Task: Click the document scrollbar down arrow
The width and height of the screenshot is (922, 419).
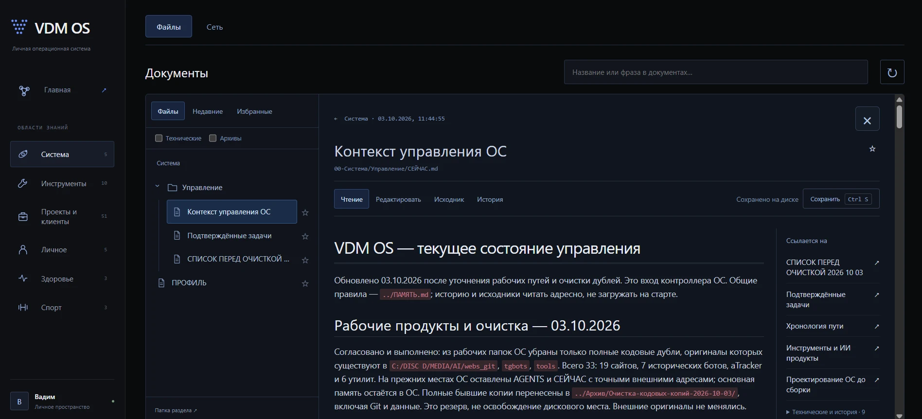Action: [x=899, y=416]
